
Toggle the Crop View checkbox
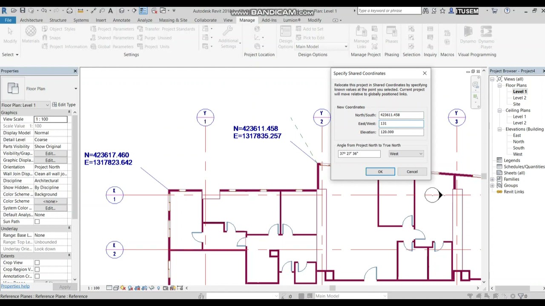pos(37,263)
